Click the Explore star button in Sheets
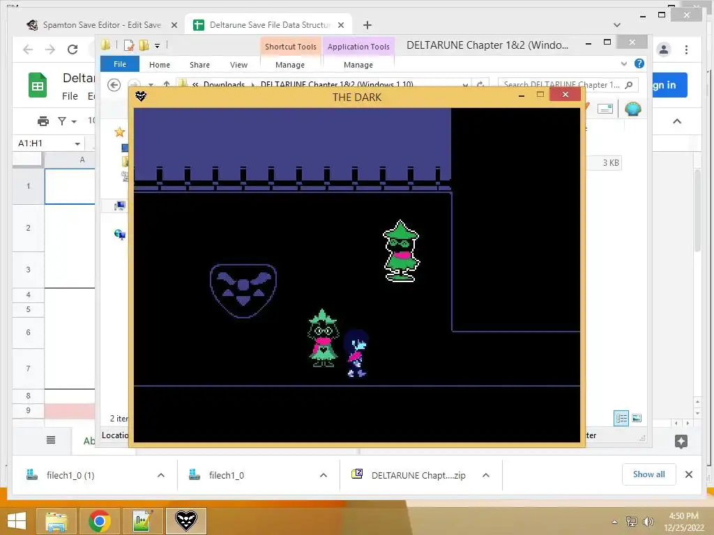Screen dimensions: 714x535 click(x=681, y=441)
